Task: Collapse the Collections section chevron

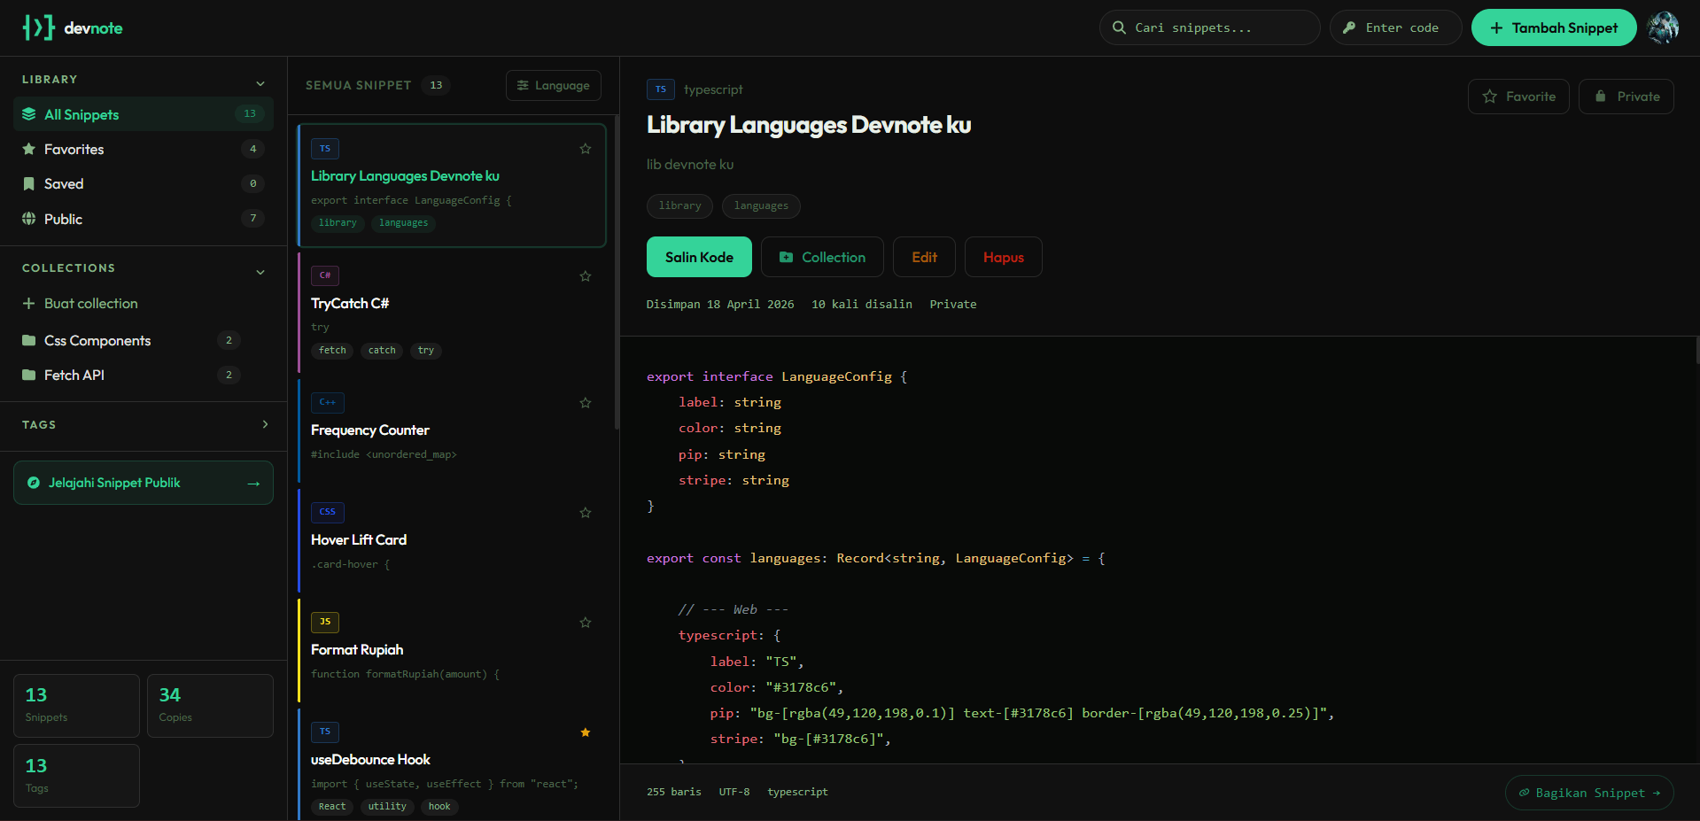Action: [260, 272]
